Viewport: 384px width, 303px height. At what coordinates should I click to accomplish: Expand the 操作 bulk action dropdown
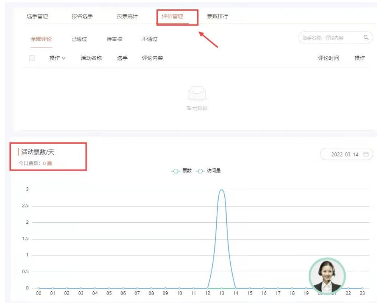click(x=57, y=58)
